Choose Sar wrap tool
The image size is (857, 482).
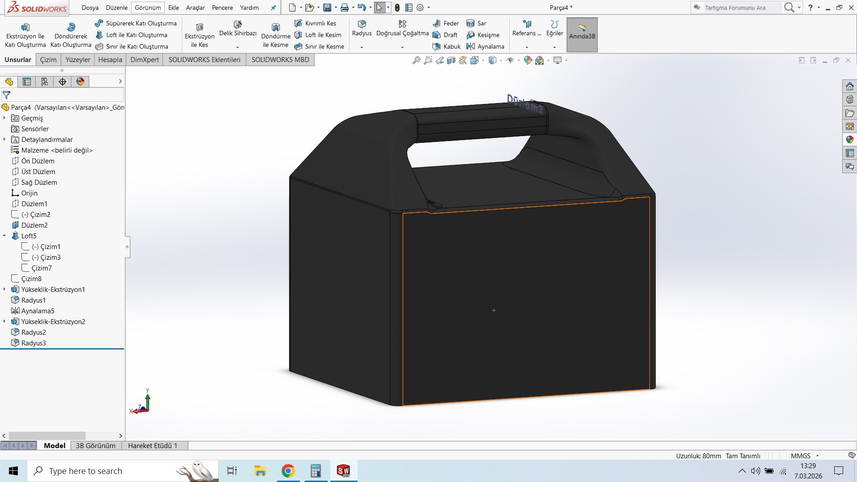pyautogui.click(x=476, y=23)
